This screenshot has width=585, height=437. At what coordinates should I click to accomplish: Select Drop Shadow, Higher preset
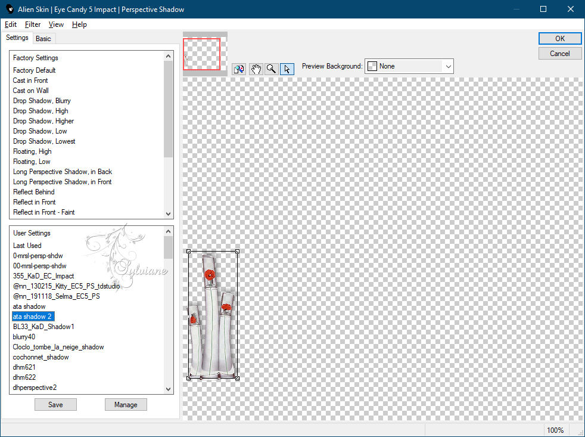(43, 120)
